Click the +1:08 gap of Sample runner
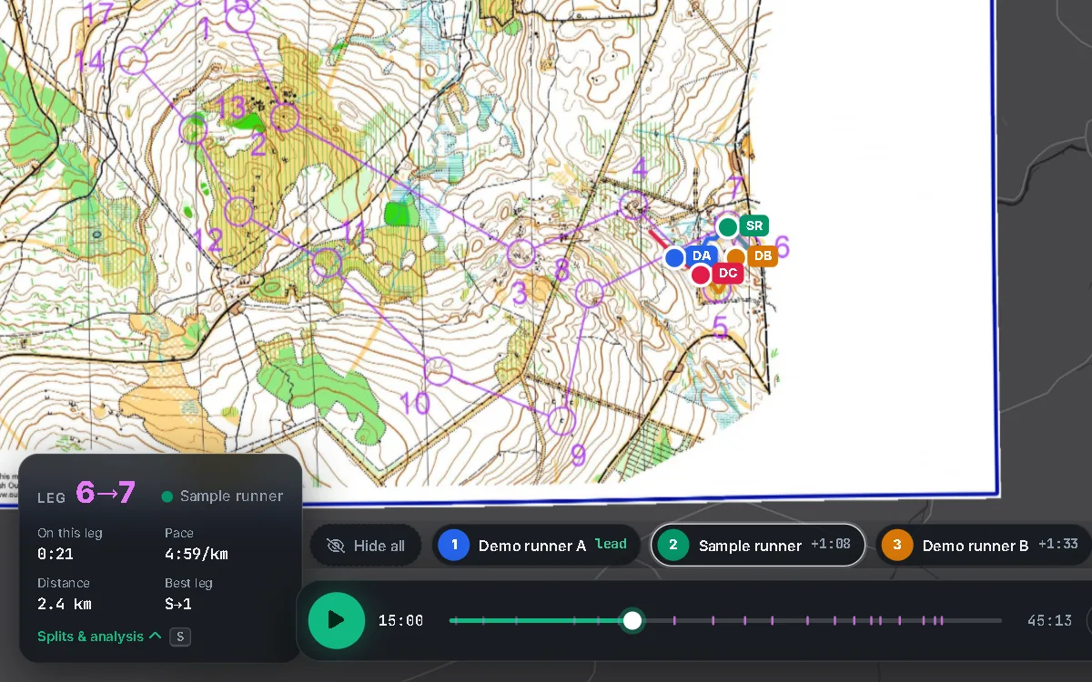The width and height of the screenshot is (1092, 682). (x=831, y=545)
